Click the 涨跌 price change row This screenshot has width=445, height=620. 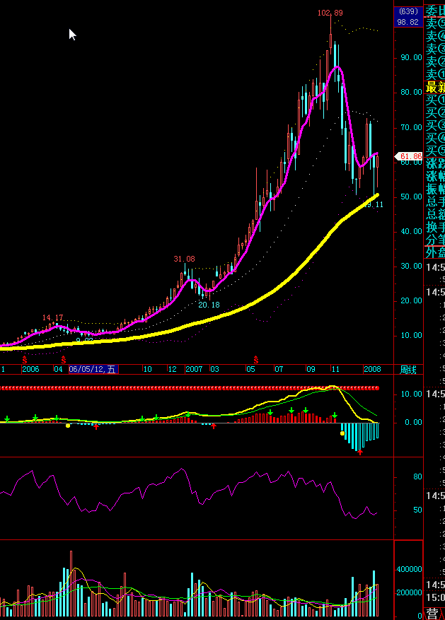(434, 163)
